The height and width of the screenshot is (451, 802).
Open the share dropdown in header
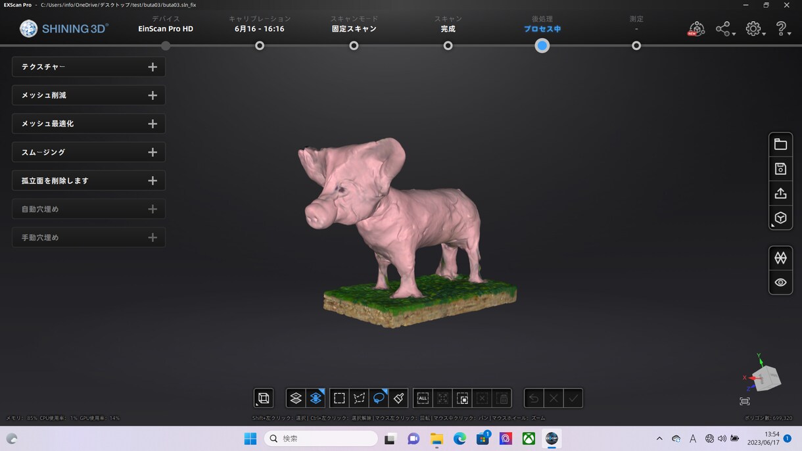click(725, 29)
